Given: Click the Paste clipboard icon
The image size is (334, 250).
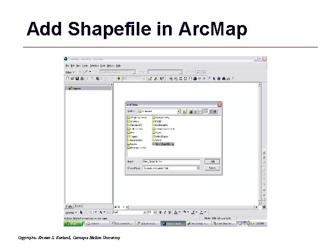Looking at the screenshot, I should (98, 79).
